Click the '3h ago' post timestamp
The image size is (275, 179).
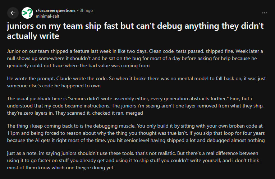click(x=87, y=10)
